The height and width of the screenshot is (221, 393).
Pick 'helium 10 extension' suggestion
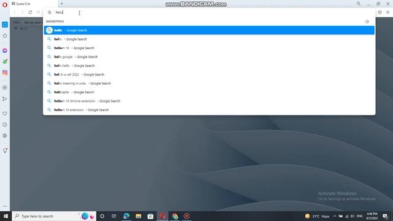pos(209,110)
